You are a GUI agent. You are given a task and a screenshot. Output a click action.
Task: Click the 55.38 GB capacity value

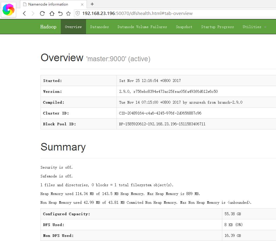click(233, 214)
